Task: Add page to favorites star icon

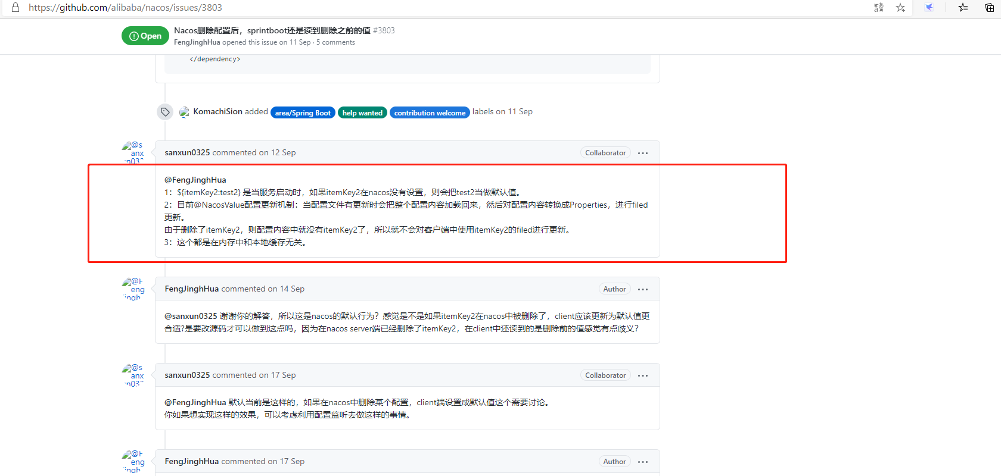Action: [x=900, y=7]
